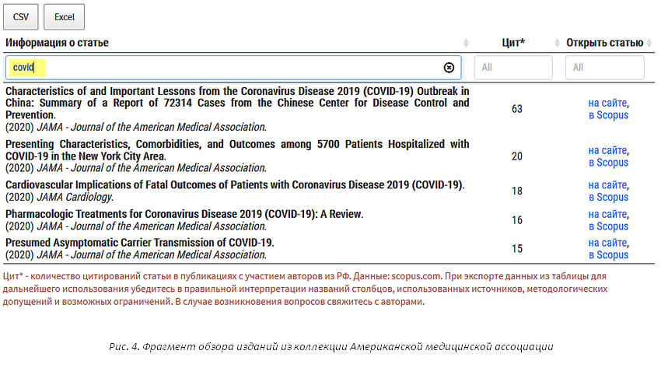Screen dimensions: 661x389
Task: Select citation count 16
Action: (x=517, y=220)
